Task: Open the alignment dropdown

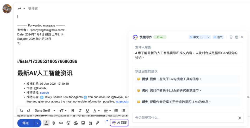Action: tap(108, 111)
